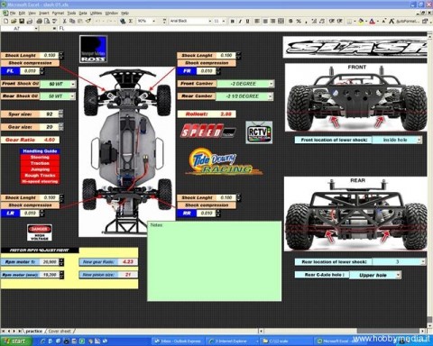
Task: Click the Currency style icon
Action: coord(290,21)
